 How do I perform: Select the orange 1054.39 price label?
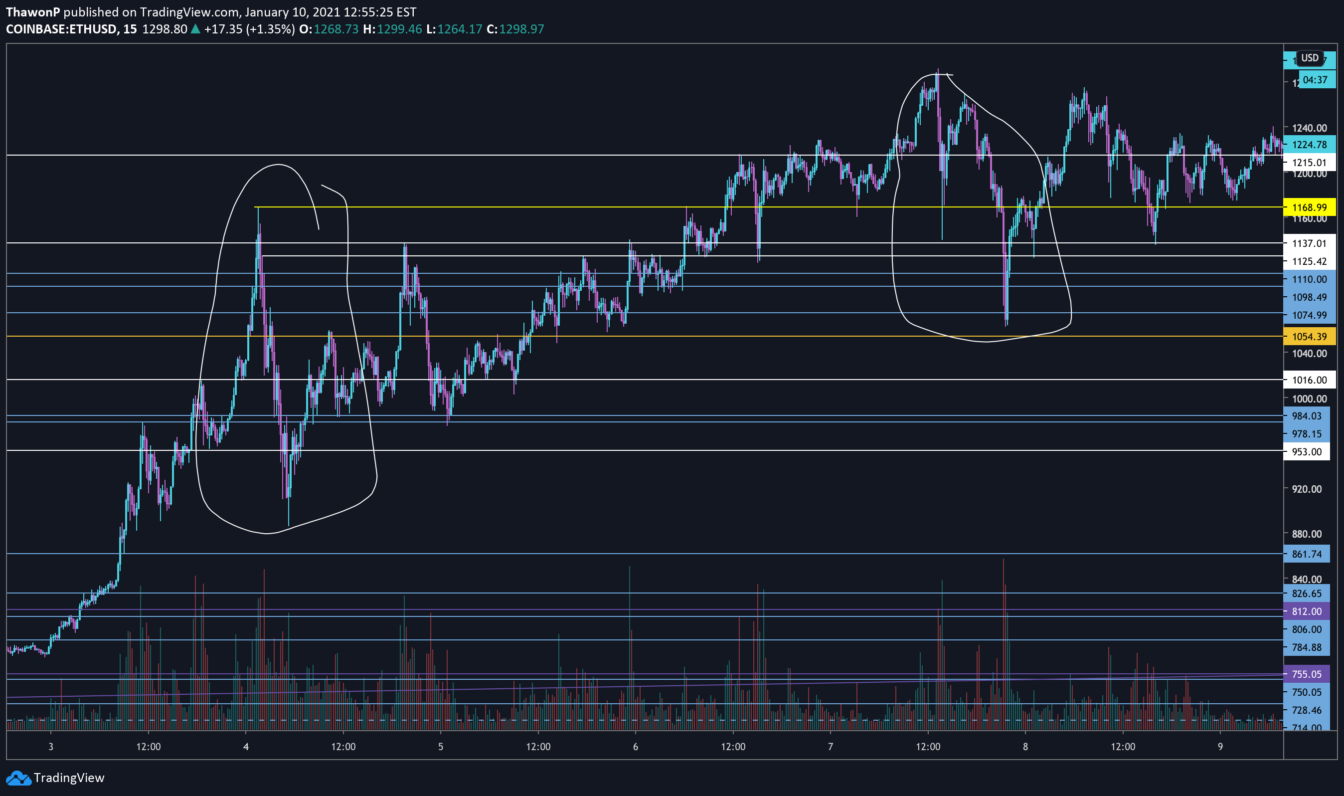point(1310,337)
